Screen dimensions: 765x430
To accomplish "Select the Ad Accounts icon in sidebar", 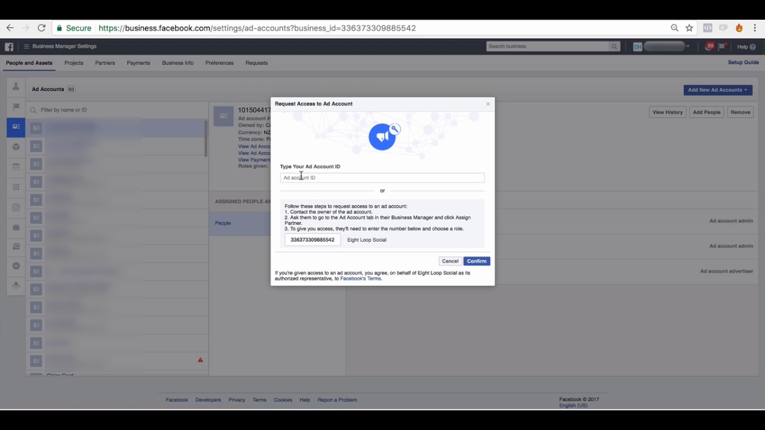I will 16,127.
